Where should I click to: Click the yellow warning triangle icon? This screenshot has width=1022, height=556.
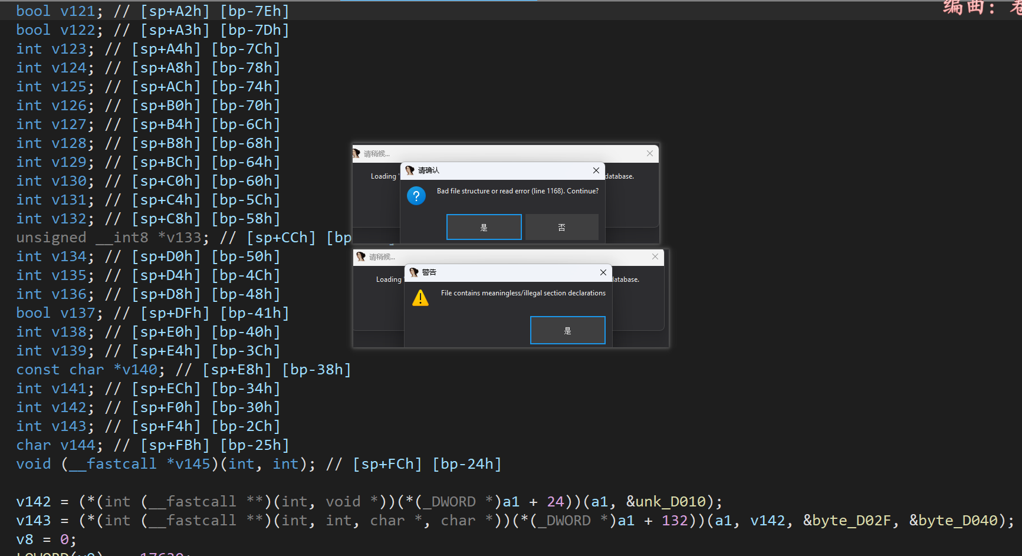click(420, 298)
